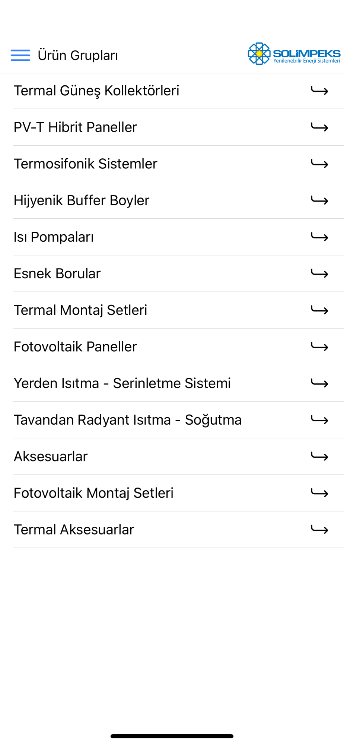This screenshot has height=745, width=344.
Task: Tap arrow icon beside Termal Güneş Kollektörleri
Action: point(319,91)
